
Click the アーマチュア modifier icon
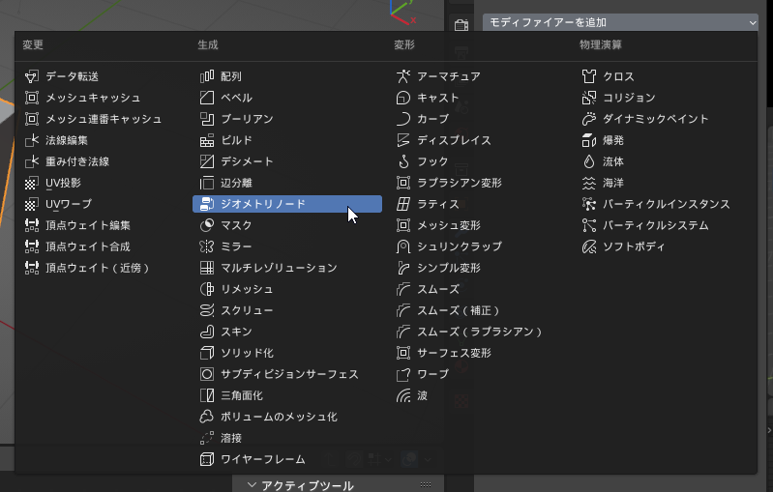click(x=403, y=76)
